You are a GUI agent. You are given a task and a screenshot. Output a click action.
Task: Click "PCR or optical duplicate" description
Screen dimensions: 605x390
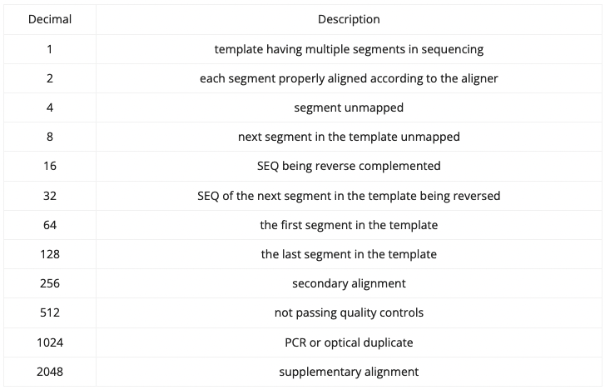point(349,342)
